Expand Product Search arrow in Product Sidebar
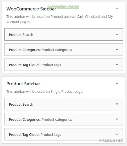The image size is (127, 146). click(117, 104)
